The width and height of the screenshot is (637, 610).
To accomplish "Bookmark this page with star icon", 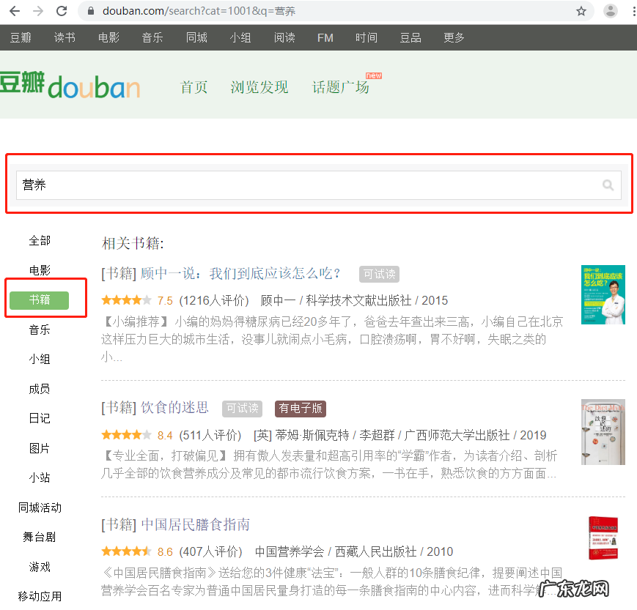I will [581, 11].
